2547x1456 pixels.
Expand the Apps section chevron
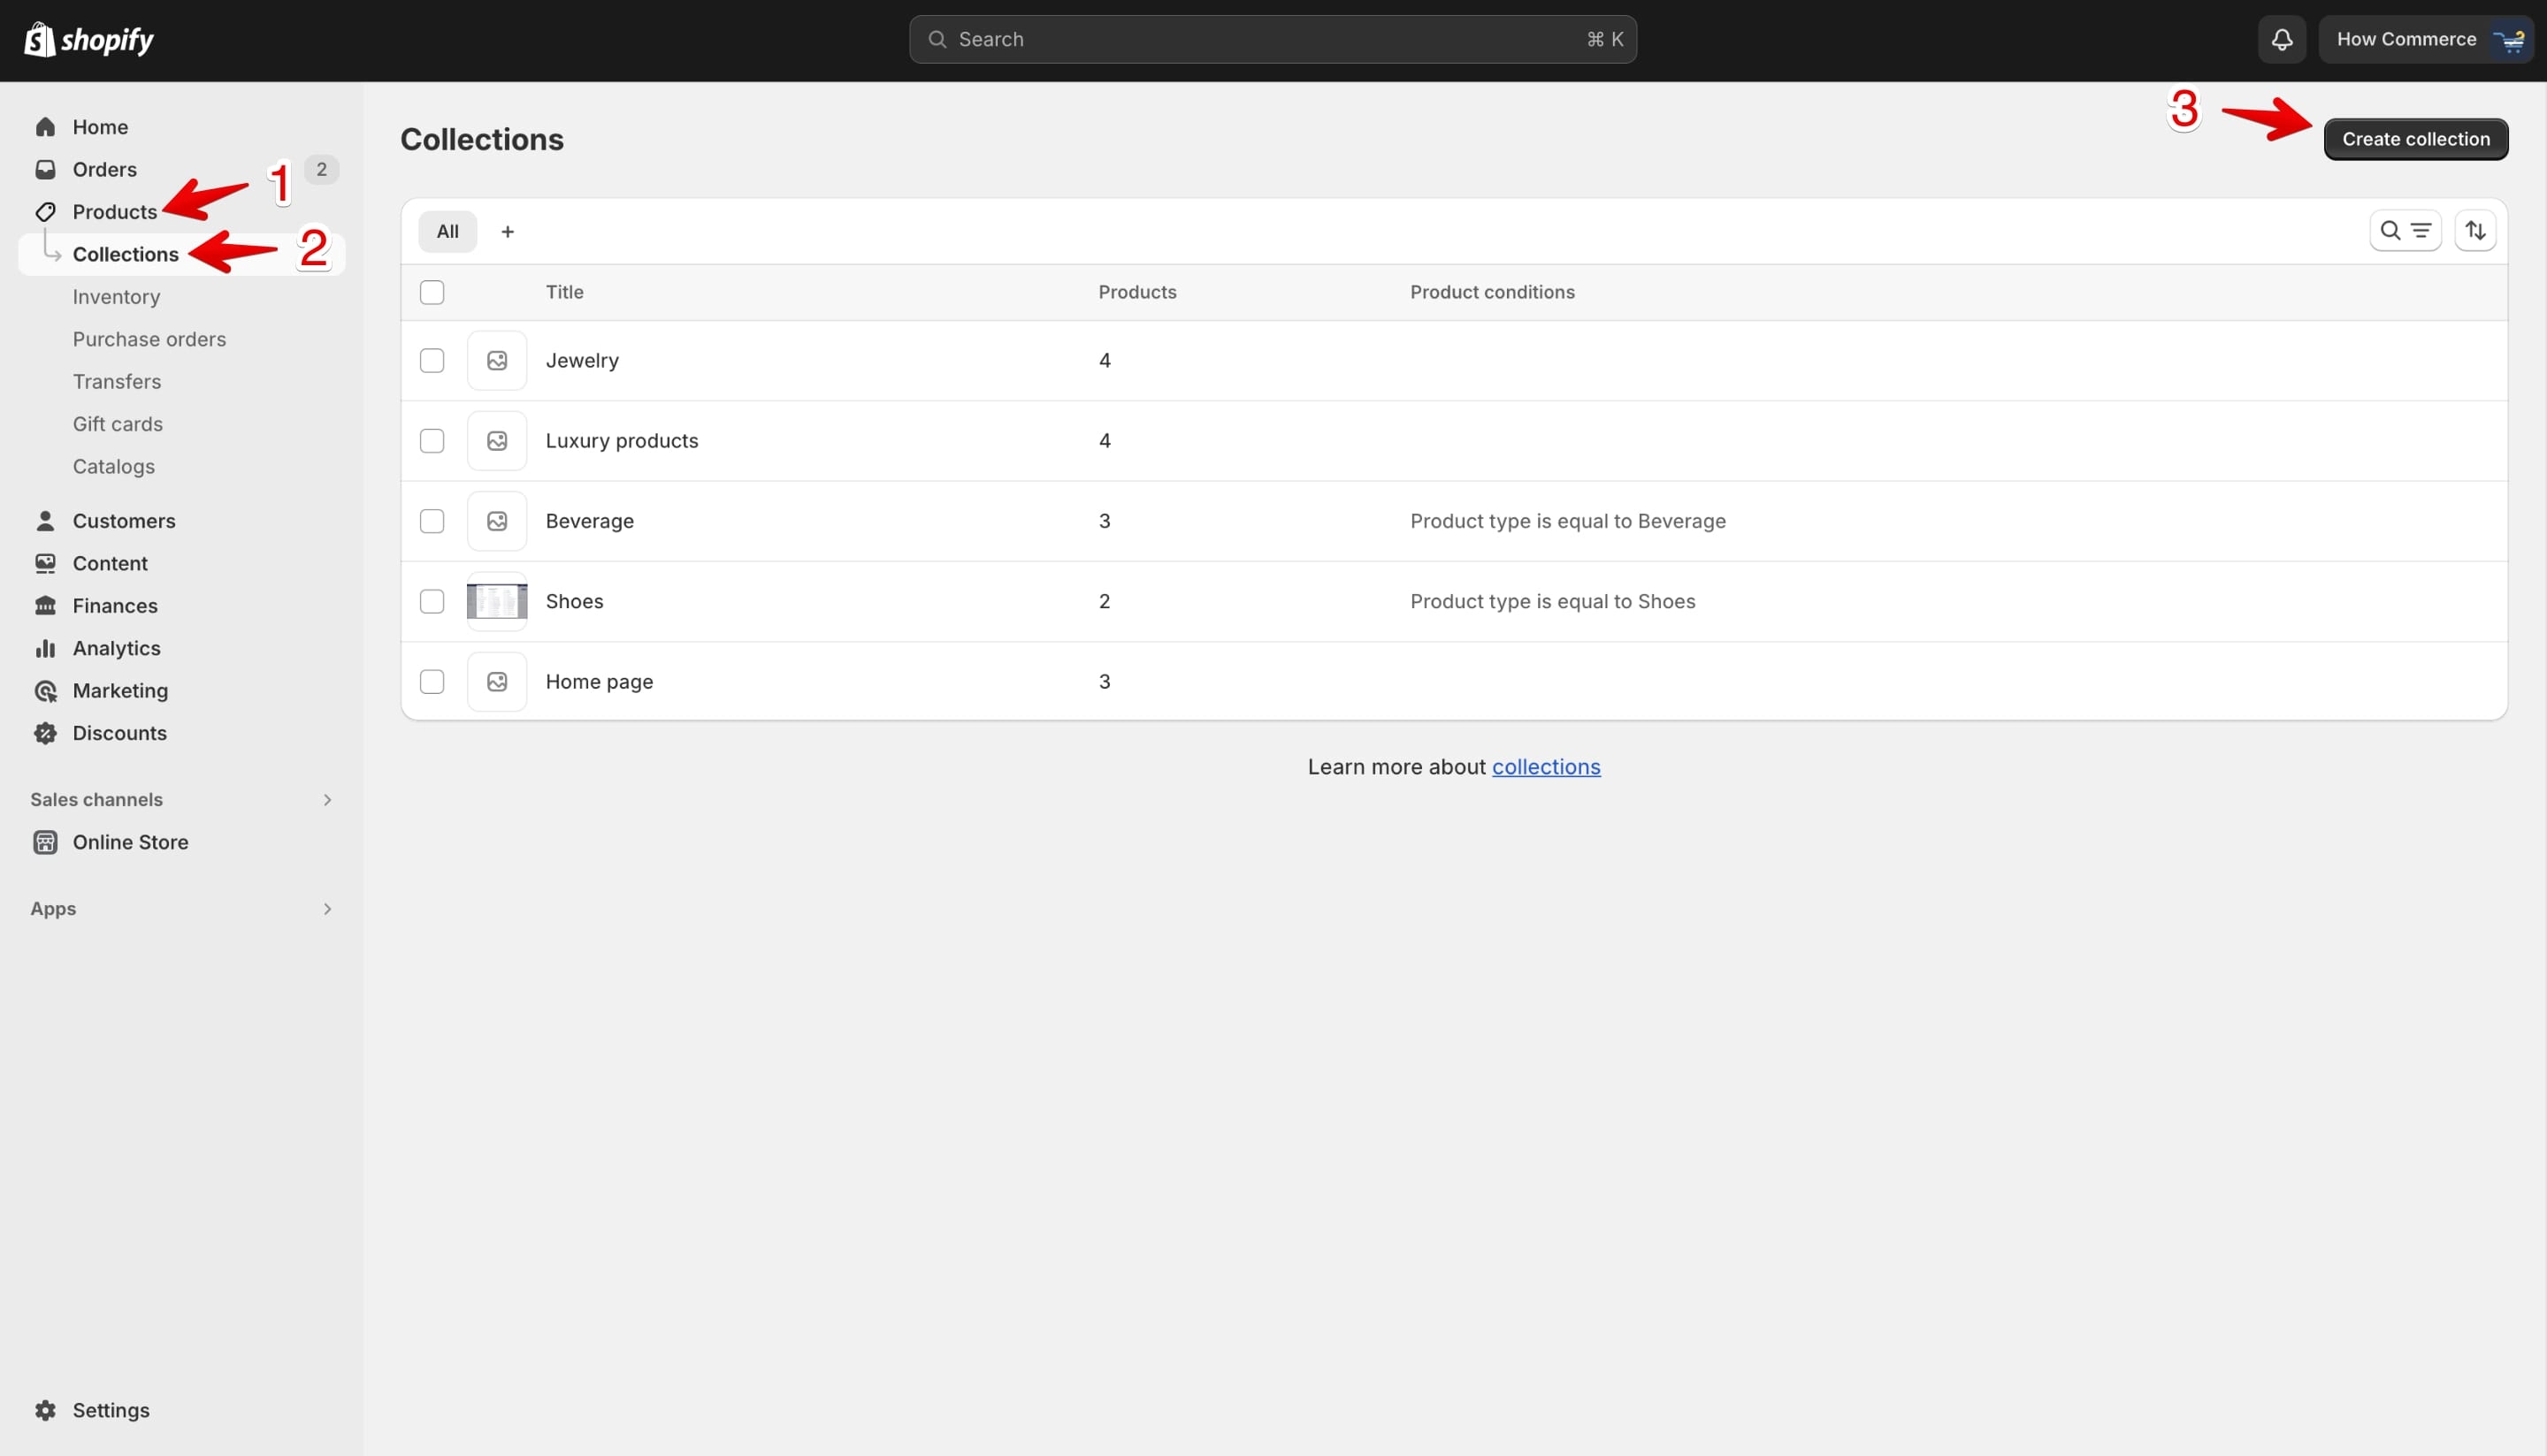(x=327, y=909)
